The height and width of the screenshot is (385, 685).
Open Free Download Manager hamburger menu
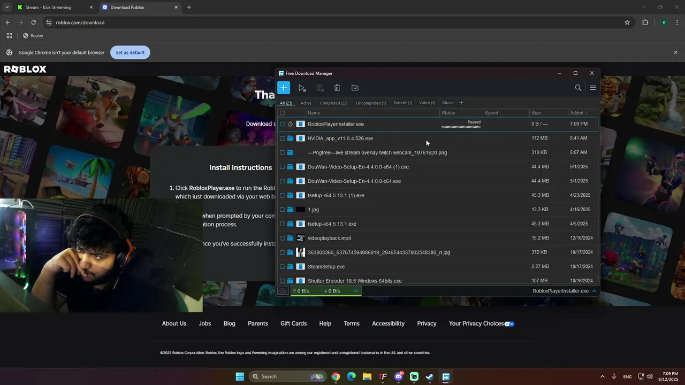pyautogui.click(x=593, y=88)
